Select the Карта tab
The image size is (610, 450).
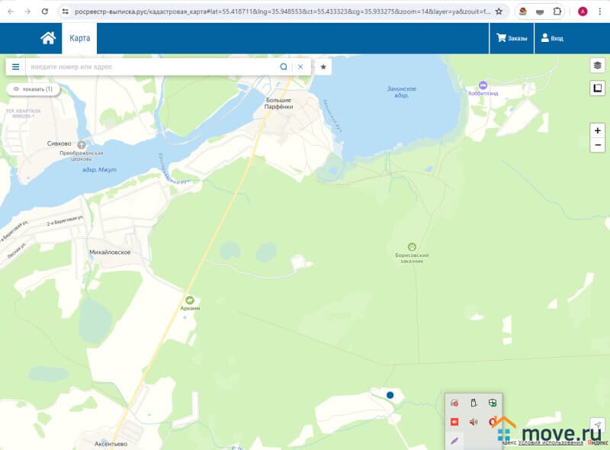coord(79,38)
